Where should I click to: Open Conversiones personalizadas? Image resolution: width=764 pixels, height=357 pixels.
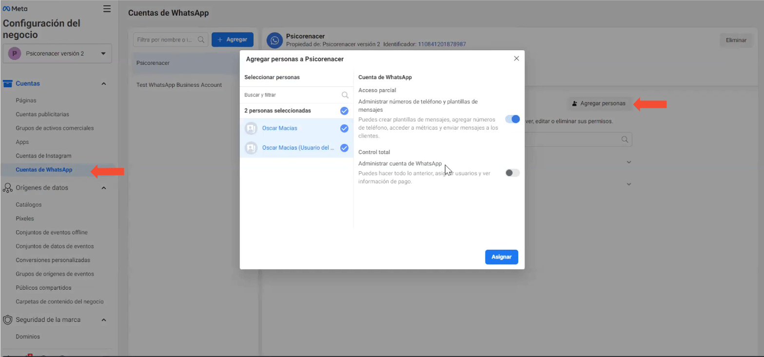tap(53, 260)
